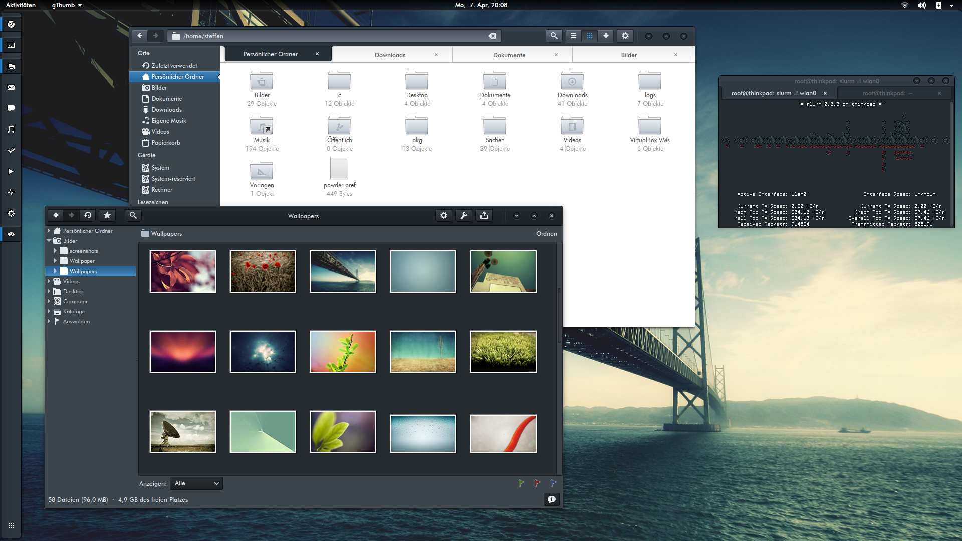
Task: Expand Videos node in gThumb tree
Action: point(49,281)
